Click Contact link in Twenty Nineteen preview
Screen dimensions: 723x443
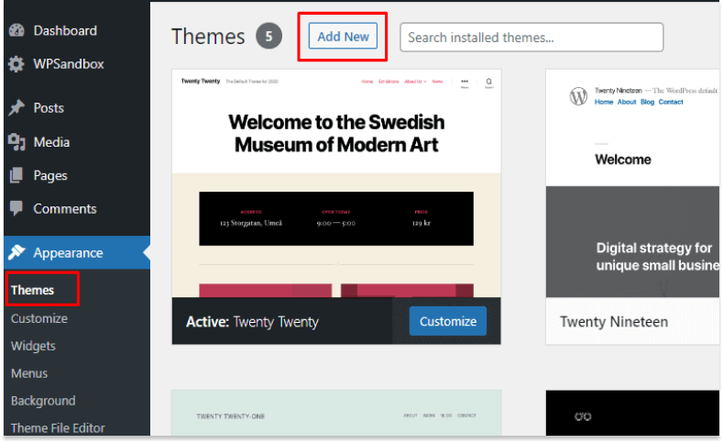click(671, 102)
